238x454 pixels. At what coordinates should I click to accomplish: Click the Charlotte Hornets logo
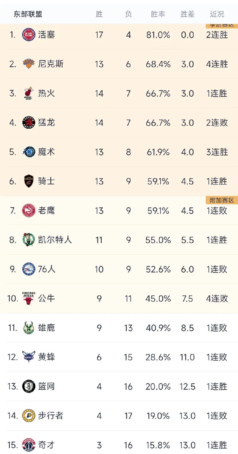coord(28,357)
